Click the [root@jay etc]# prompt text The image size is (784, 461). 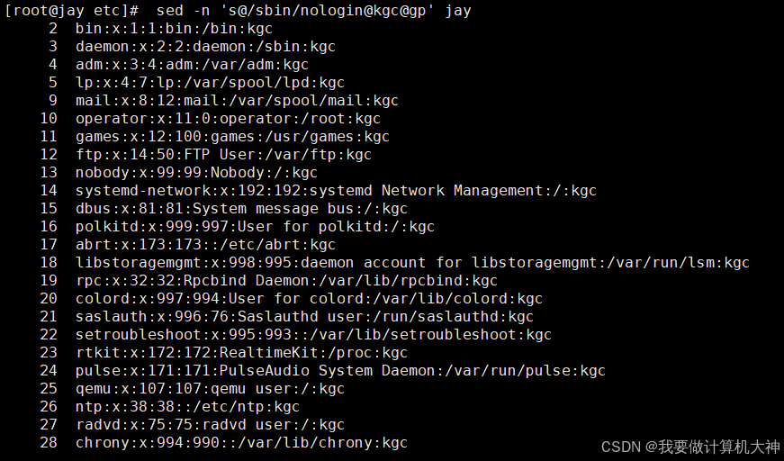71,11
